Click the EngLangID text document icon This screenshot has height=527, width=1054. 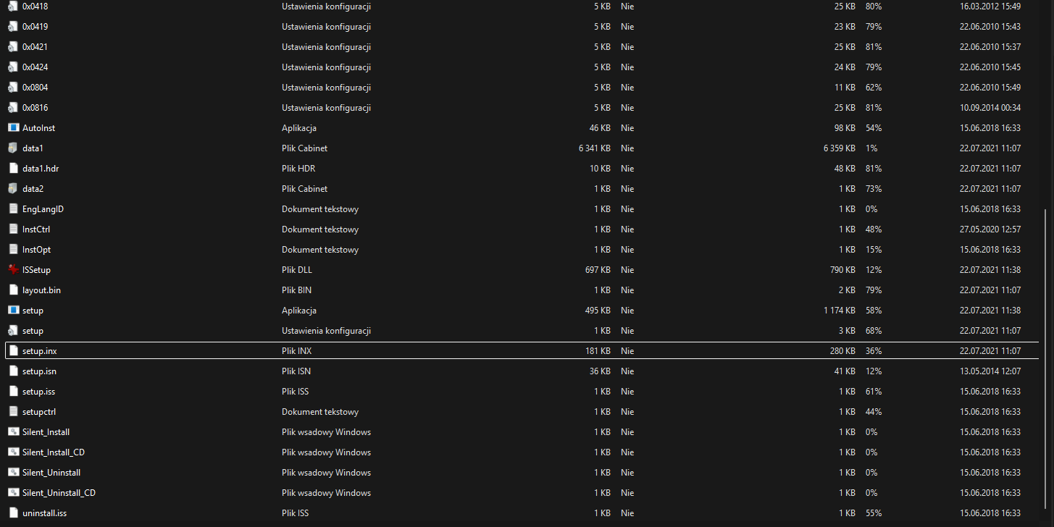[x=12, y=208]
